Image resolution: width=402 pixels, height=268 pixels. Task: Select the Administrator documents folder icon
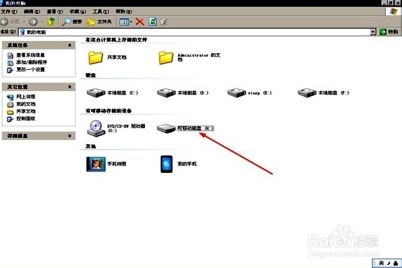pyautogui.click(x=166, y=58)
